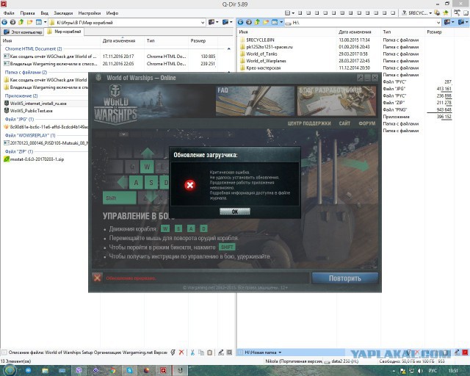Click the copy icon in bottom toolbar
Viewport: 470px width, 376px height.
click(201, 352)
